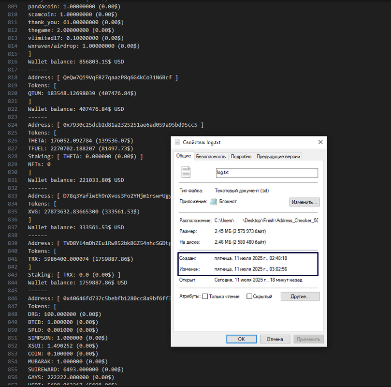Select the Предыдущие версии tab

pos(281,156)
